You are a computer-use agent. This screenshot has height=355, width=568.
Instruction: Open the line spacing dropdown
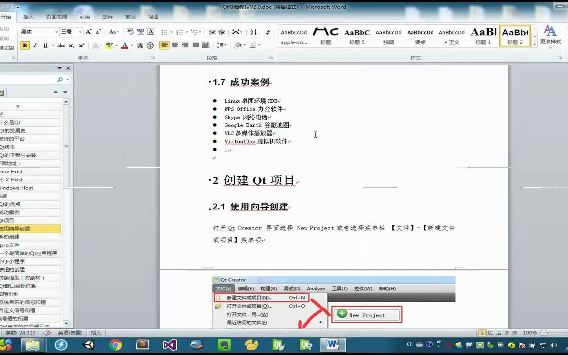point(222,45)
